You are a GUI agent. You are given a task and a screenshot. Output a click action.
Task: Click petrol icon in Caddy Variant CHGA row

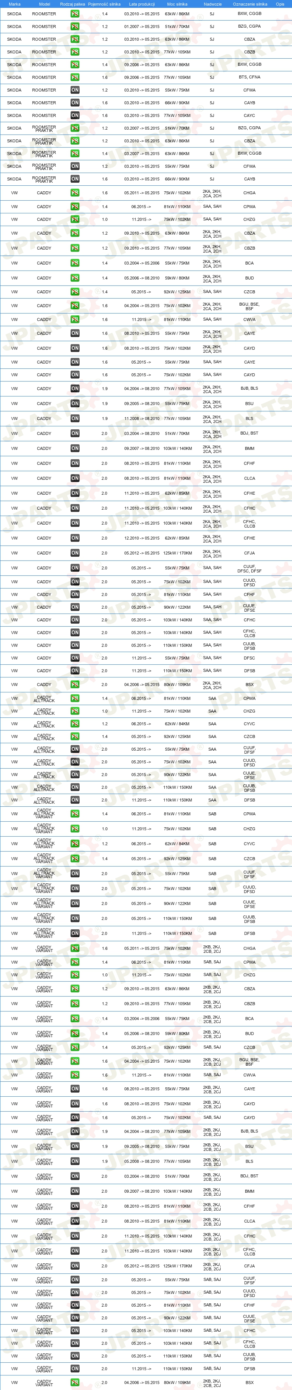75,948
